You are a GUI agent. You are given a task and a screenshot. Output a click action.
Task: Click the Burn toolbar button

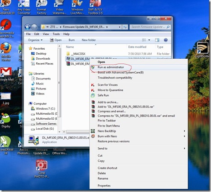click(x=71, y=40)
